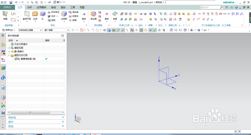Toggle the End Point snap
This screenshot has width=251, height=135.
(118, 30)
